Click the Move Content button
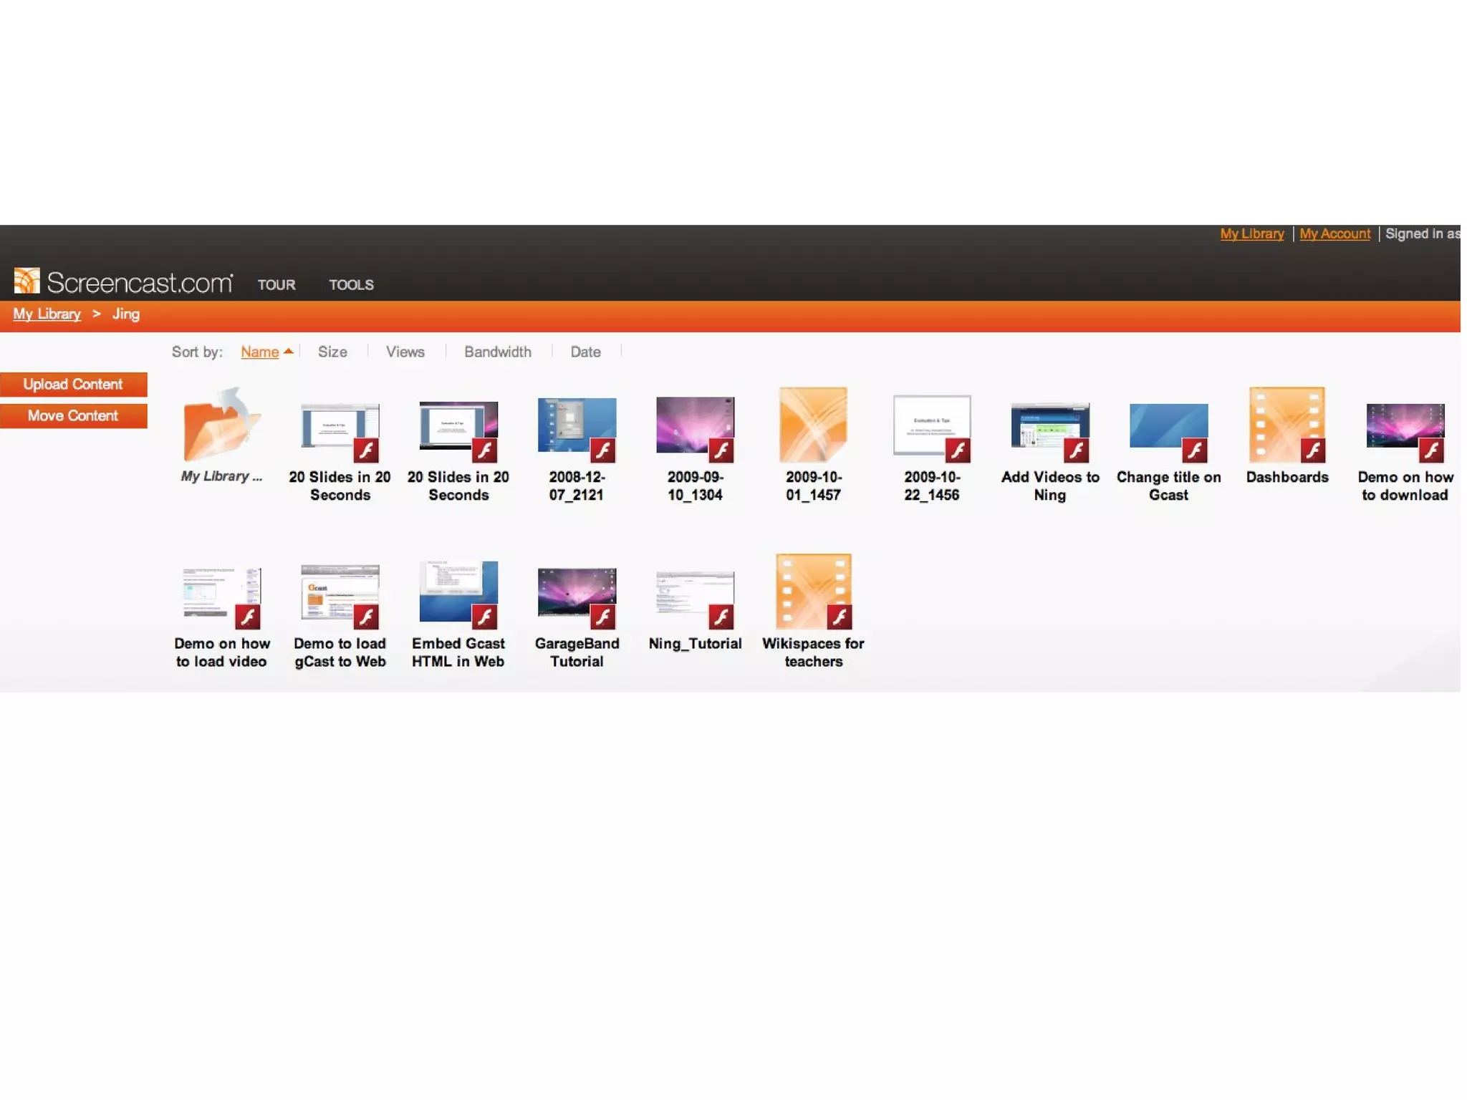The image size is (1467, 1100). (73, 416)
